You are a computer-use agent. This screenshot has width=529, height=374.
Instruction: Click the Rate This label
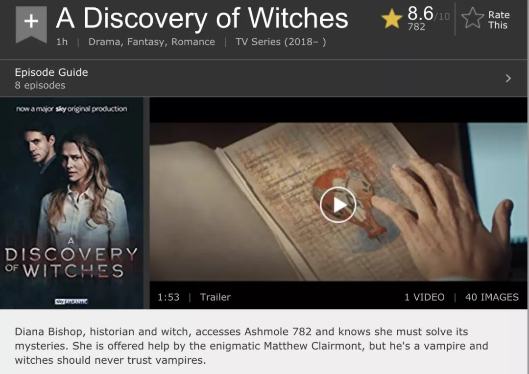[x=498, y=20]
